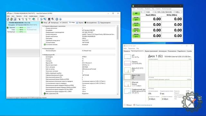Click the CrystalDiskMark title bar app icon
Image resolution: width=206 pixels, height=116 pixels.
(x=133, y=6)
